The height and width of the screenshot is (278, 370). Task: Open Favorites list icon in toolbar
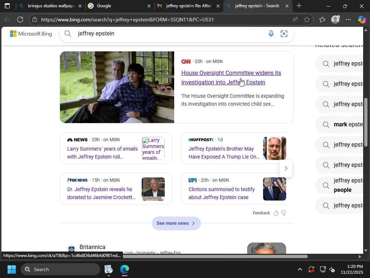322,20
